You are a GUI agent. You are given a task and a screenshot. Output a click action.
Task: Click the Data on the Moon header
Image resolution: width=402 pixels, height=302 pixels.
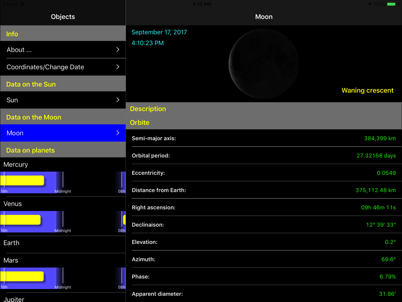[x=63, y=117]
